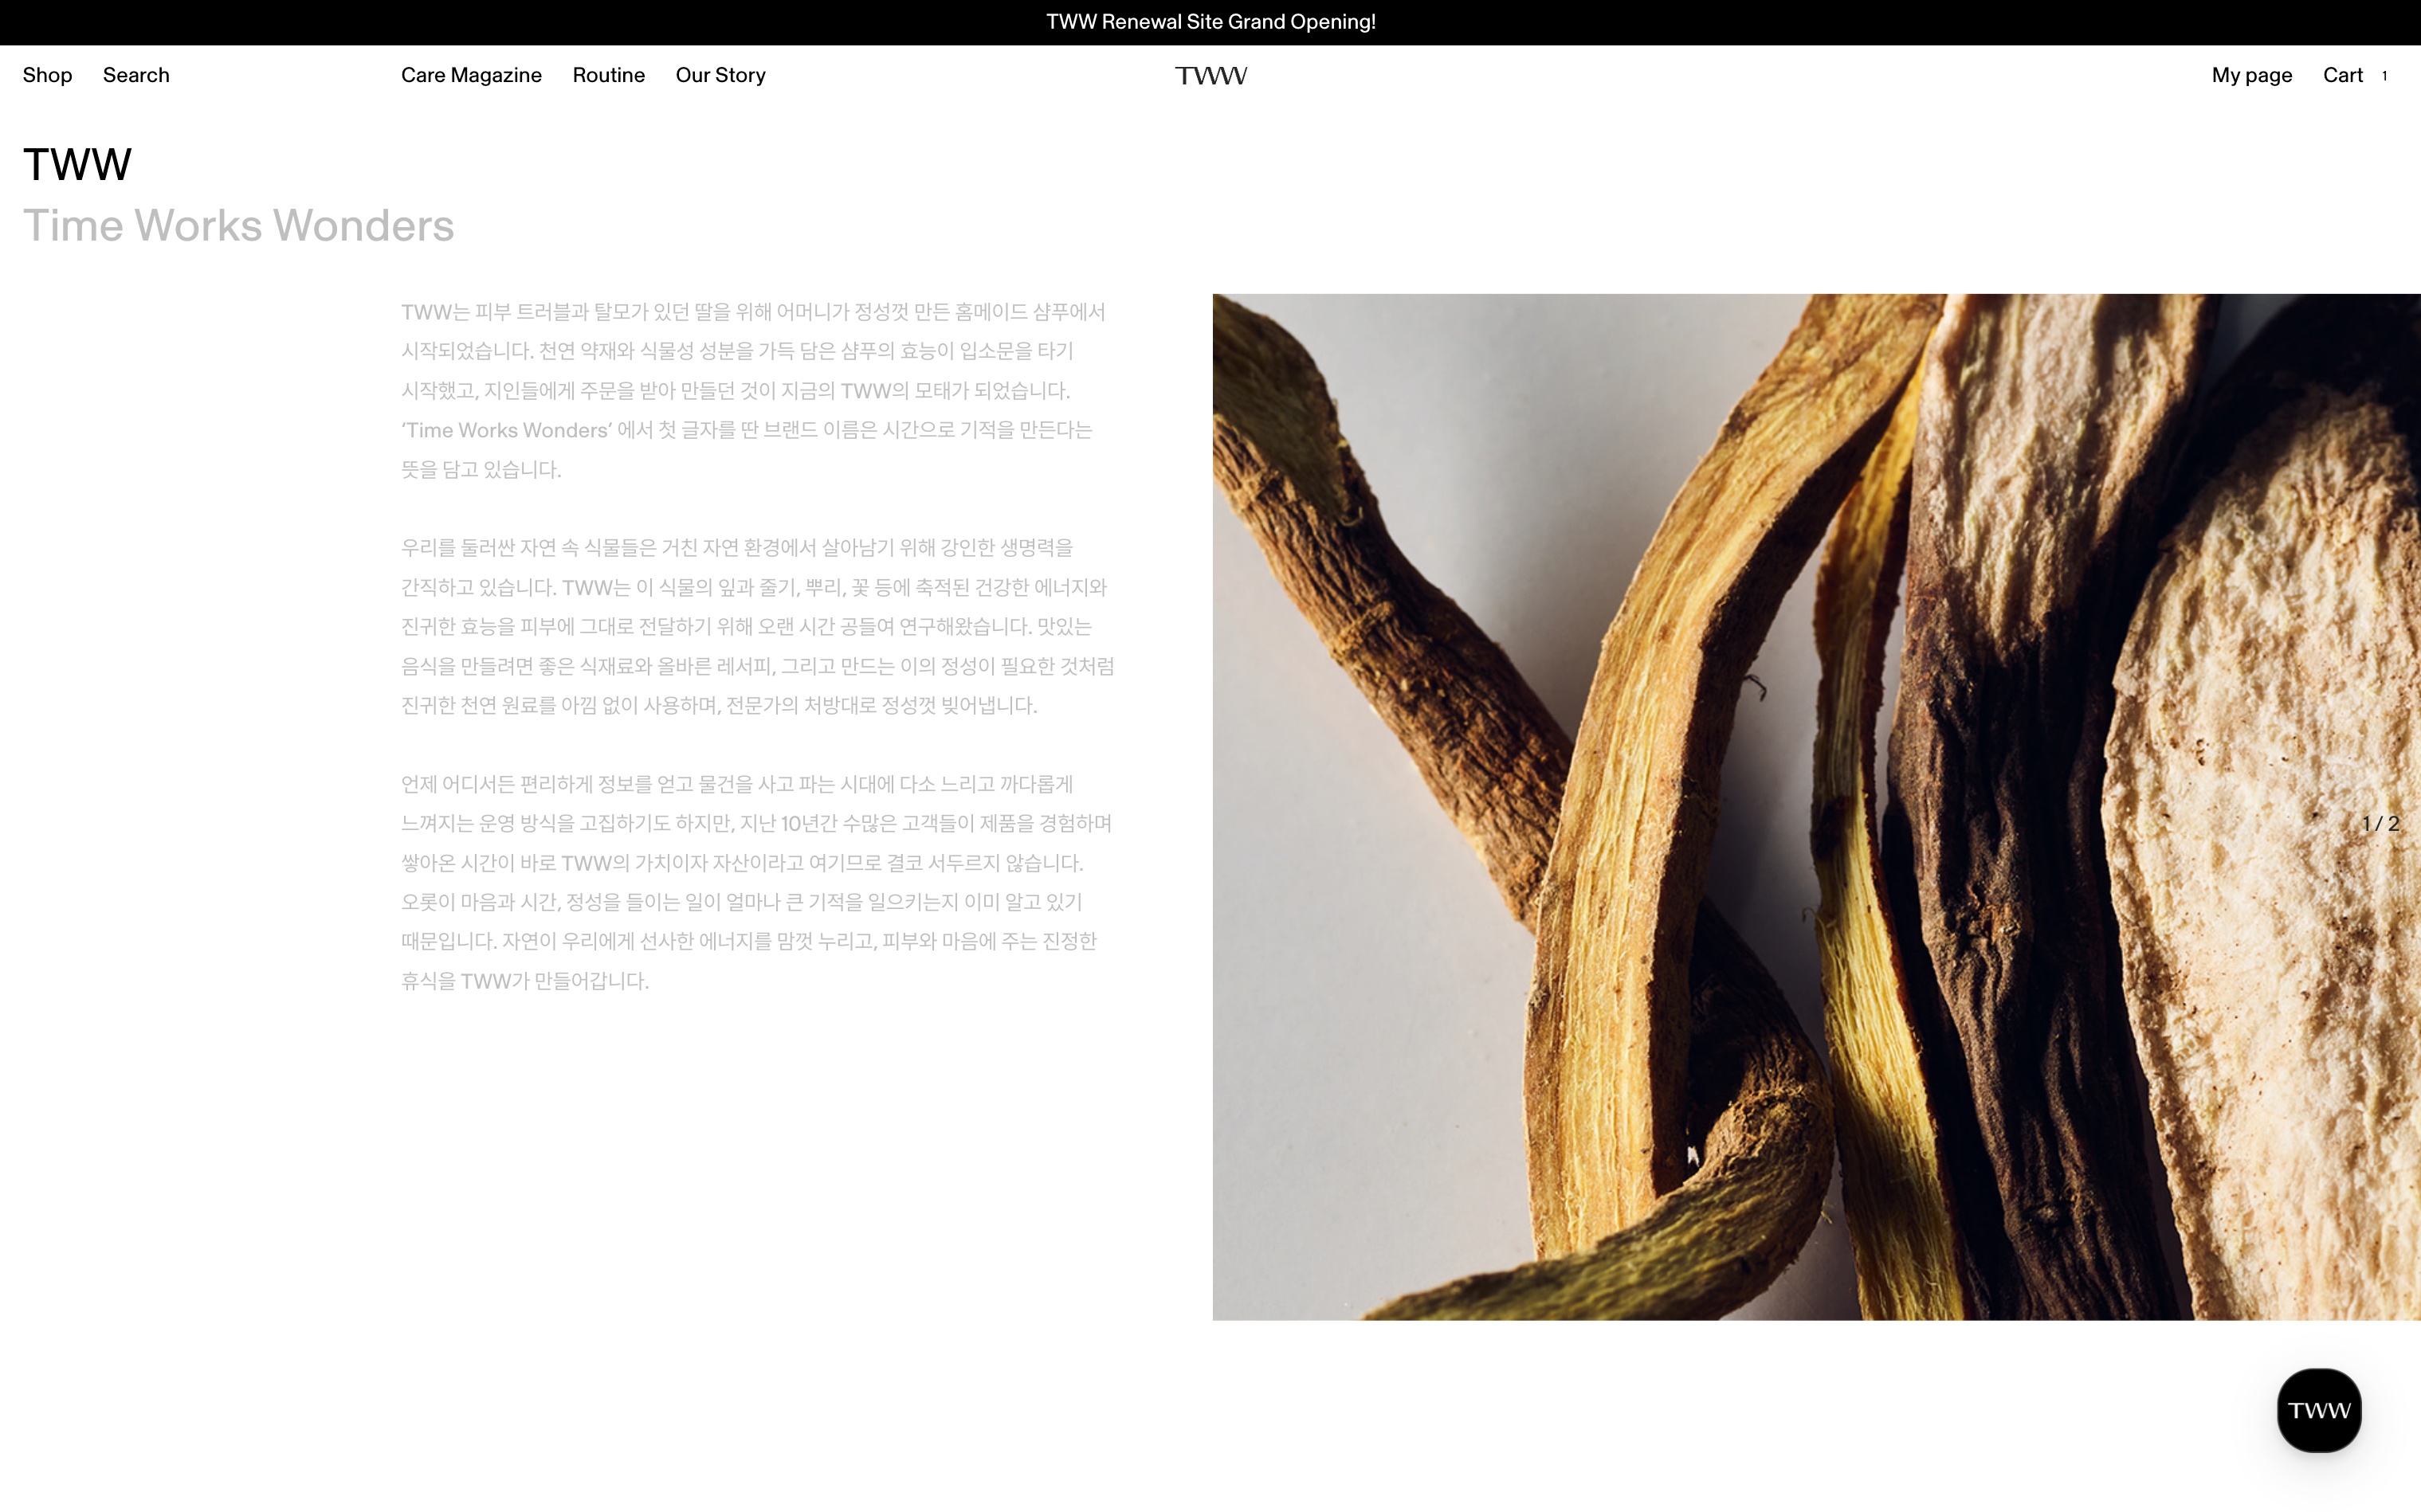
Task: Open the floating TWW chat button
Action: point(2318,1410)
